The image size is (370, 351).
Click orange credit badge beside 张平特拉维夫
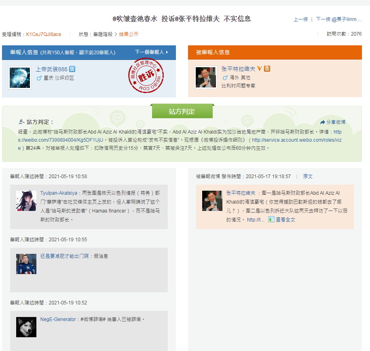[267, 68]
